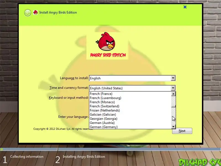Screen dimensions: 221x166
Task: Click the setup progress bar
Action: (110, 149)
